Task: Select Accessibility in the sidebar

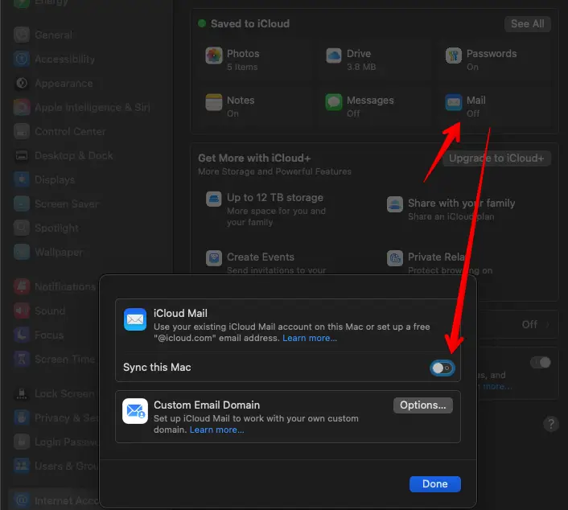Action: point(64,59)
